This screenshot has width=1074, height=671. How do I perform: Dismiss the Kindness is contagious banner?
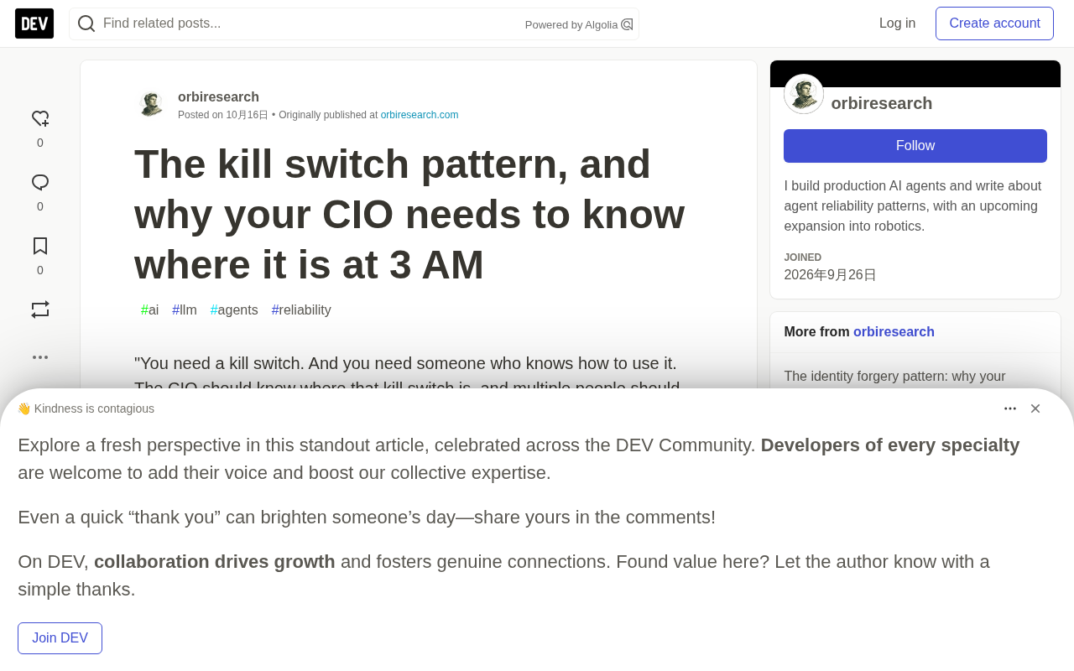(1035, 408)
